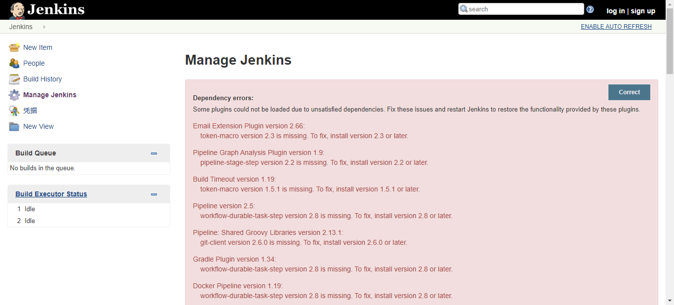This screenshot has width=674, height=305.
Task: Click "Pipeline: Shared Groovy Libraries version 2.13.1:" text
Action: pyautogui.click(x=268, y=232)
